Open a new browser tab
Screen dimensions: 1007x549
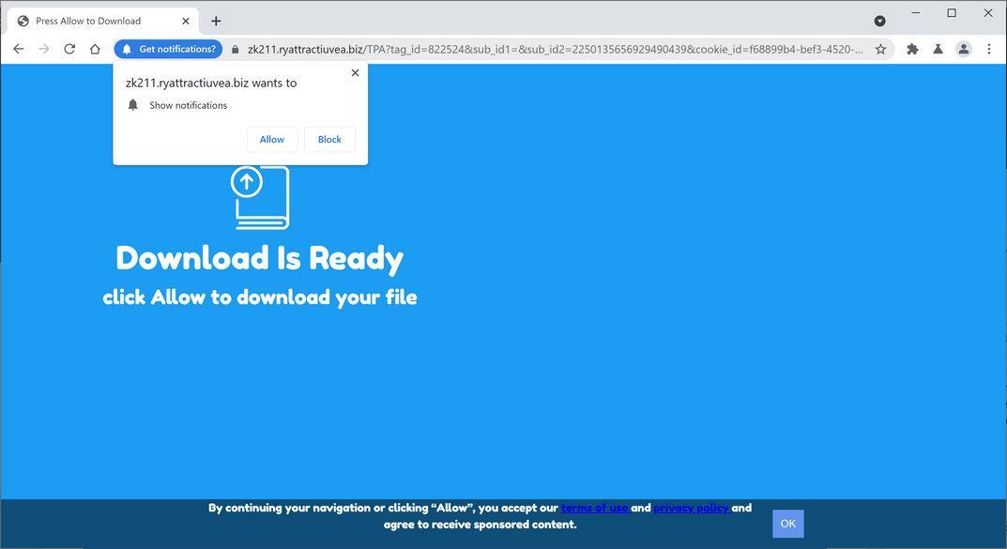click(x=215, y=20)
